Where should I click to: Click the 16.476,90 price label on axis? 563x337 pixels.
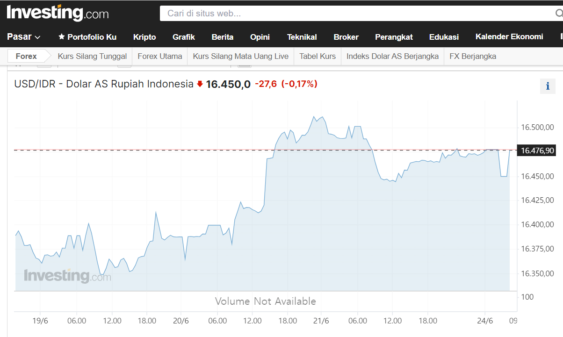tap(537, 151)
